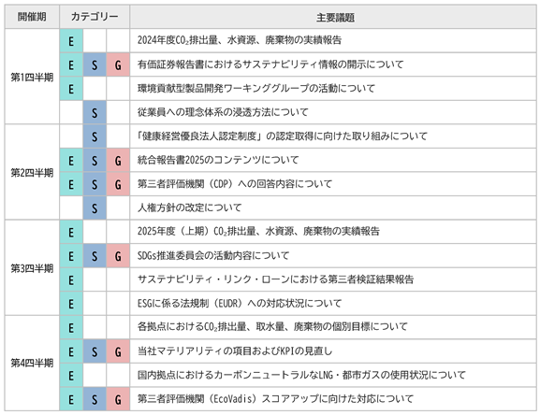Image resolution: width=540 pixels, height=415 pixels.
Task: Click E badge beside 2024年度CO2排出量 row
Action: (x=71, y=41)
